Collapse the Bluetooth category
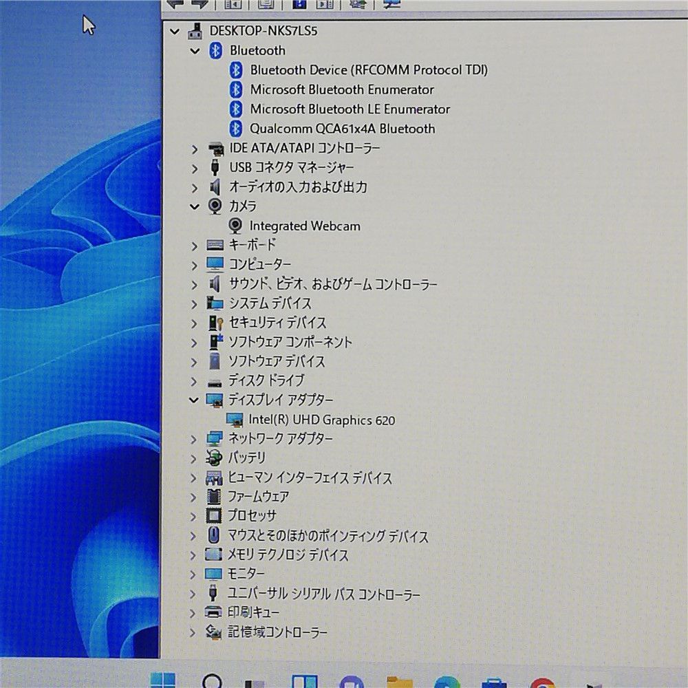This screenshot has height=688, width=688. [x=195, y=52]
